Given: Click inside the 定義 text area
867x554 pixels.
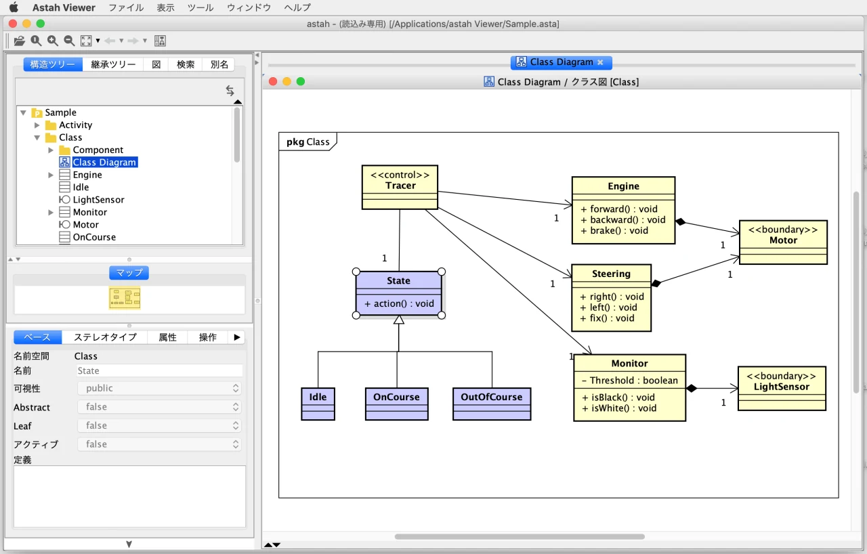Looking at the screenshot, I should (129, 496).
